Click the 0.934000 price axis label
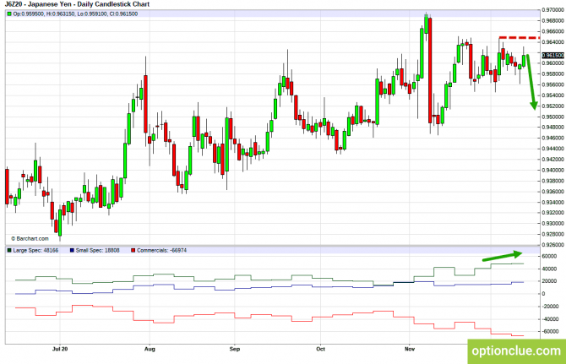Viewport: 566px width, 364px height. point(553,202)
